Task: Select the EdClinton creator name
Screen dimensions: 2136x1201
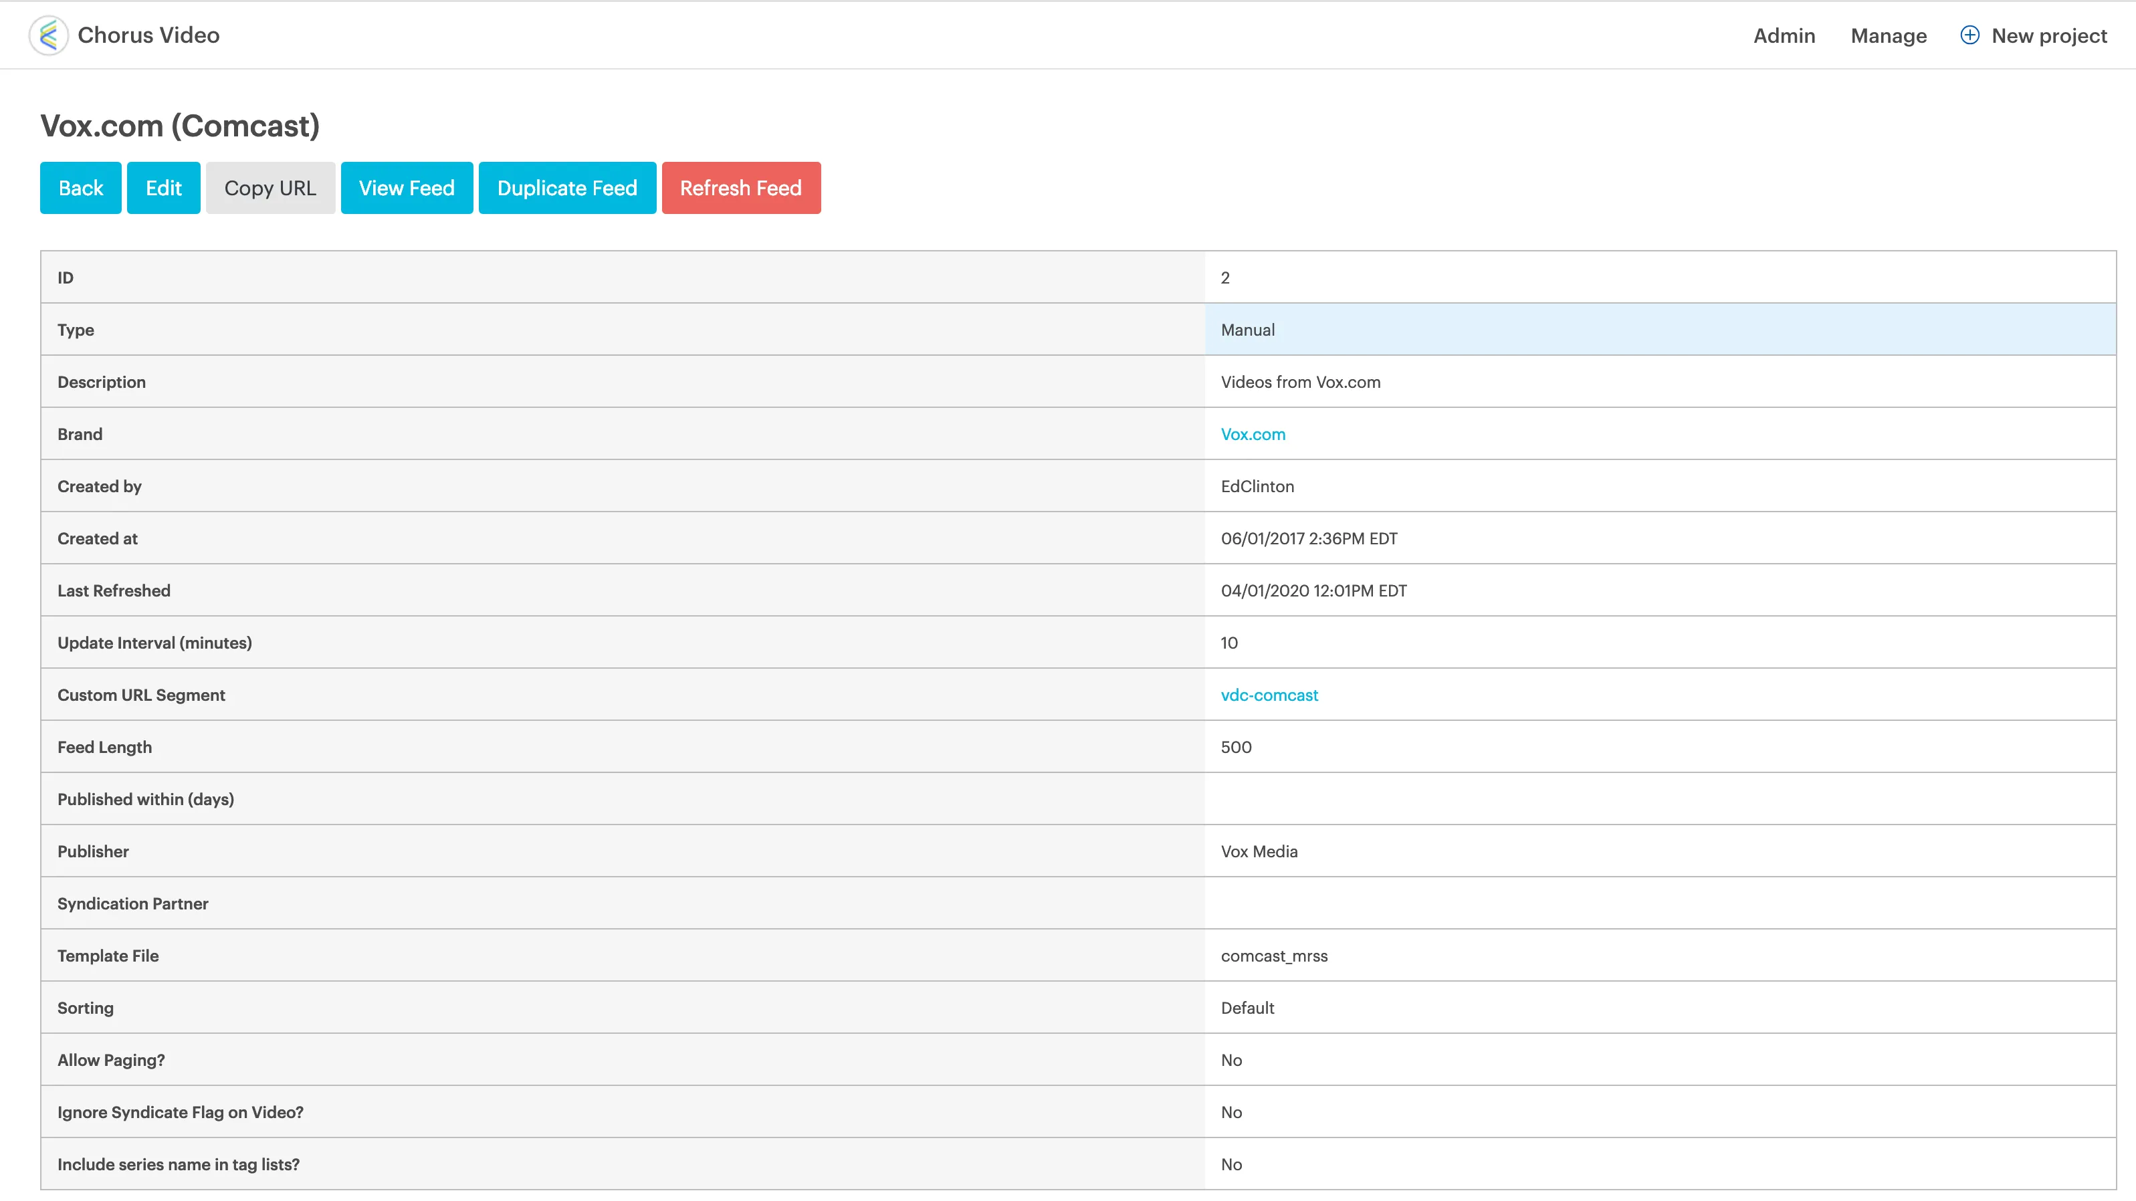Action: tap(1257, 487)
